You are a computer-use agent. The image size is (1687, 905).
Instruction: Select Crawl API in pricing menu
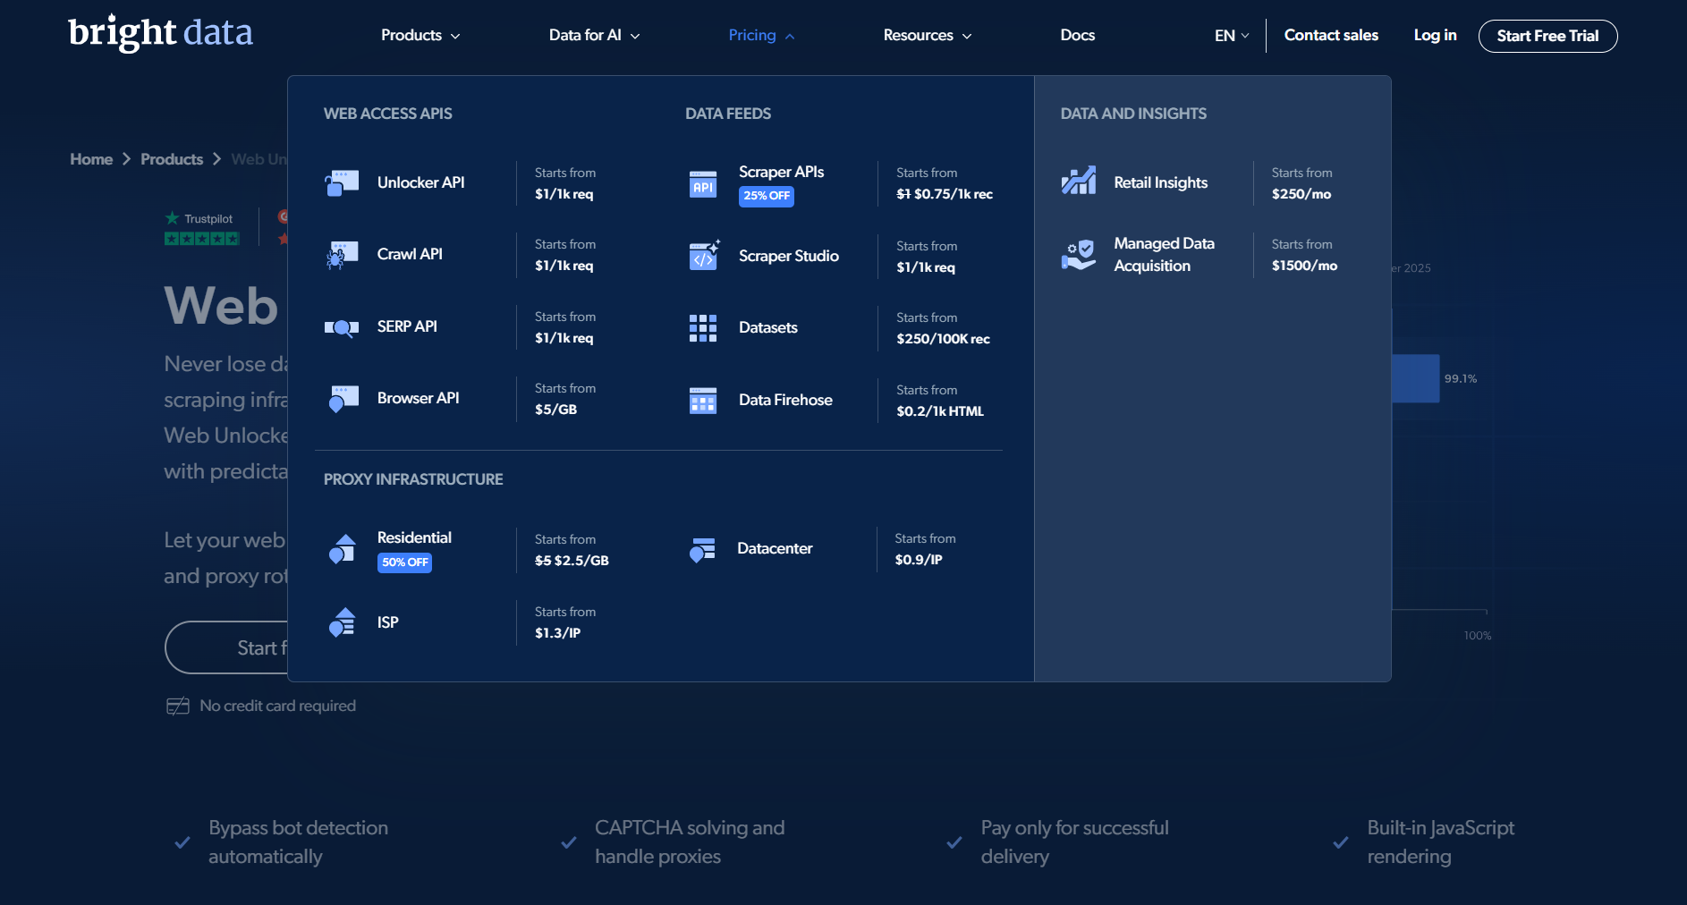pos(410,254)
